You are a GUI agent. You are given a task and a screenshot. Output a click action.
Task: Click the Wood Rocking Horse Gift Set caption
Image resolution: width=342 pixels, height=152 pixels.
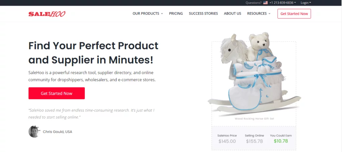tap(254, 118)
